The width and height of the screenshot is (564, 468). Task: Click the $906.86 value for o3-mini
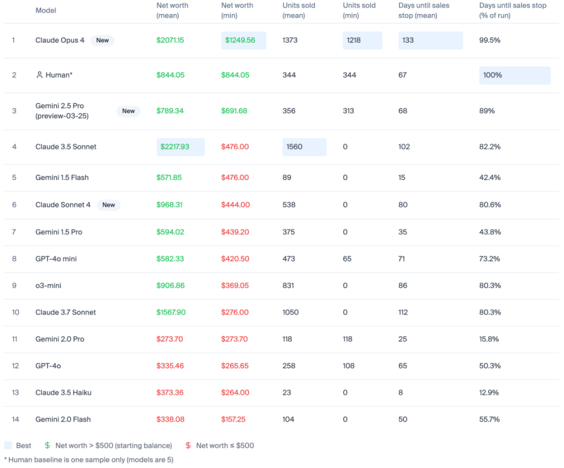coord(170,286)
